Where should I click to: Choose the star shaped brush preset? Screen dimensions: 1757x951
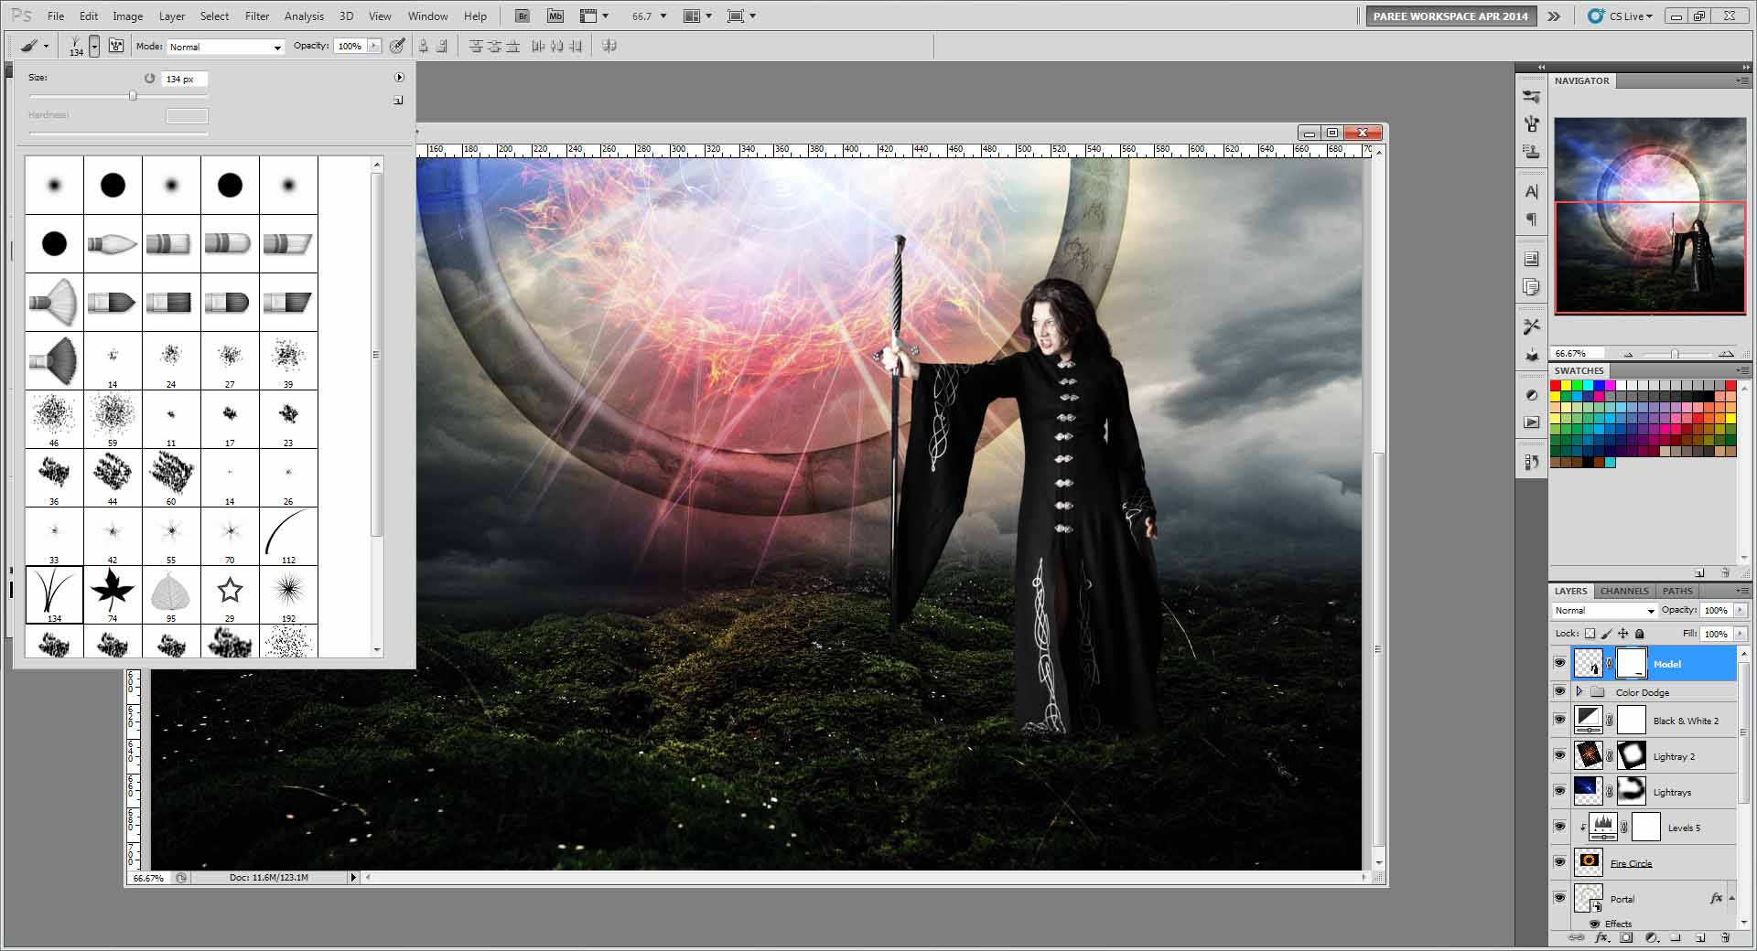click(x=230, y=591)
